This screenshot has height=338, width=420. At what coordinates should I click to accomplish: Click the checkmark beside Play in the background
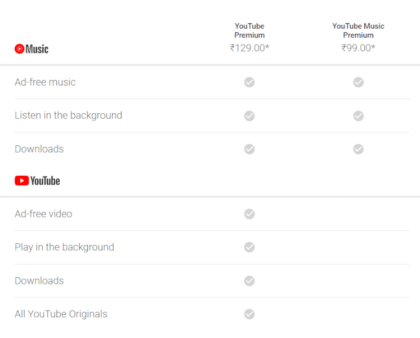point(249,247)
